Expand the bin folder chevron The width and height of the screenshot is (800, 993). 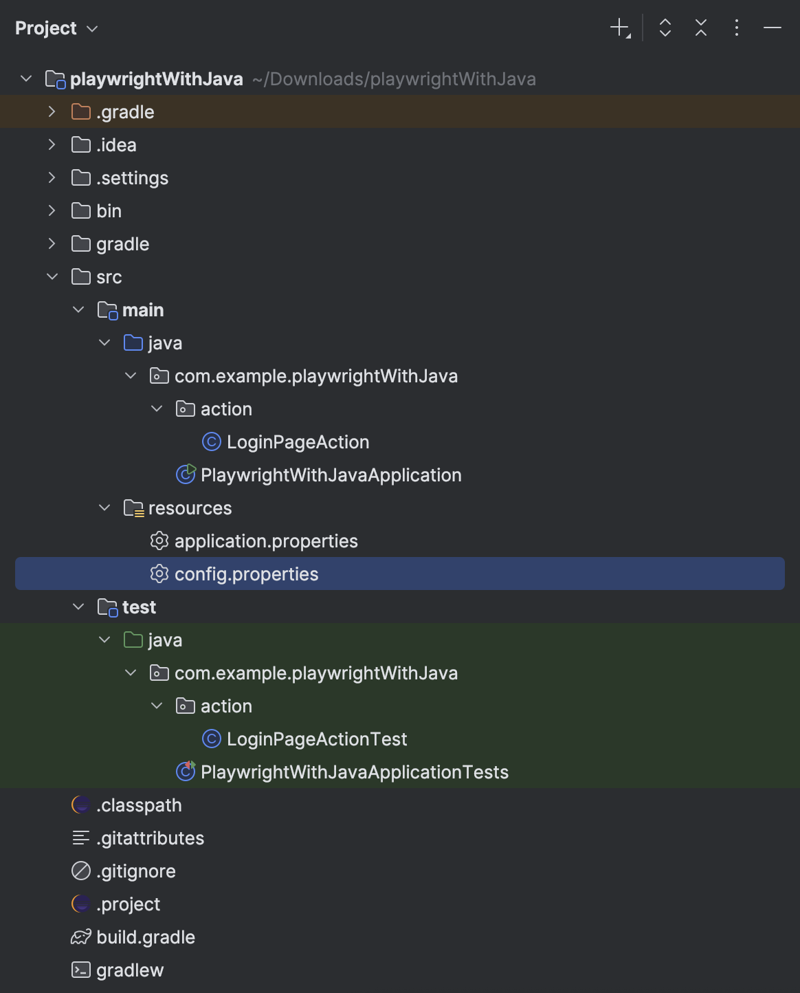tap(52, 211)
